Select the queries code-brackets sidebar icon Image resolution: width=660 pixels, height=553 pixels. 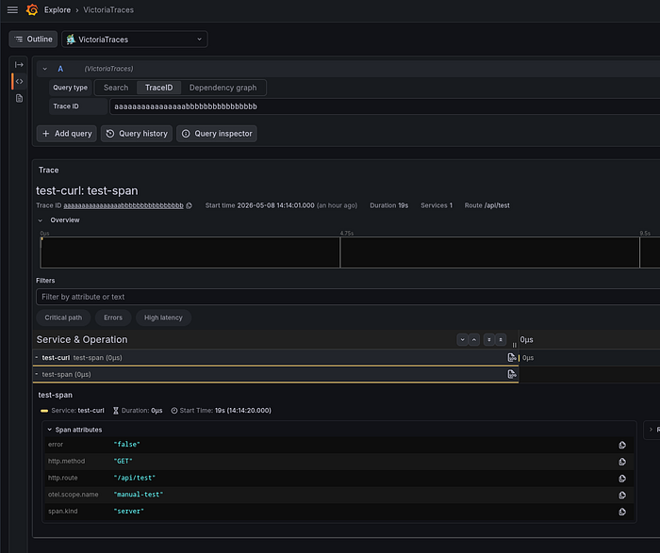click(20, 81)
